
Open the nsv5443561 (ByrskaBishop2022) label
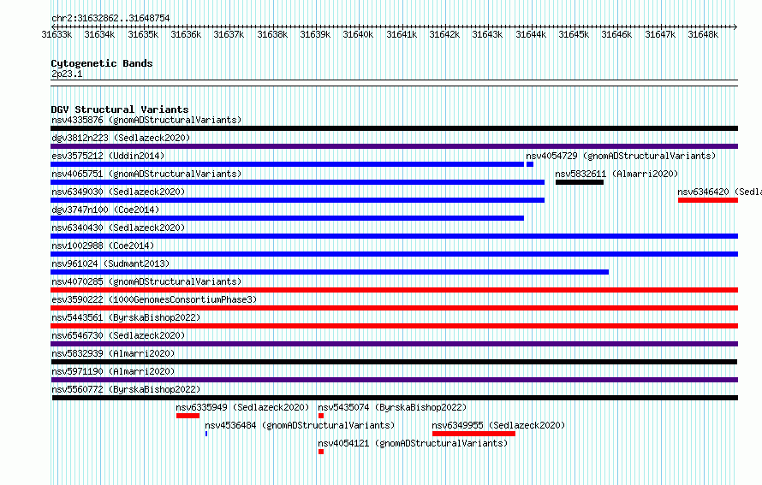click(x=126, y=317)
